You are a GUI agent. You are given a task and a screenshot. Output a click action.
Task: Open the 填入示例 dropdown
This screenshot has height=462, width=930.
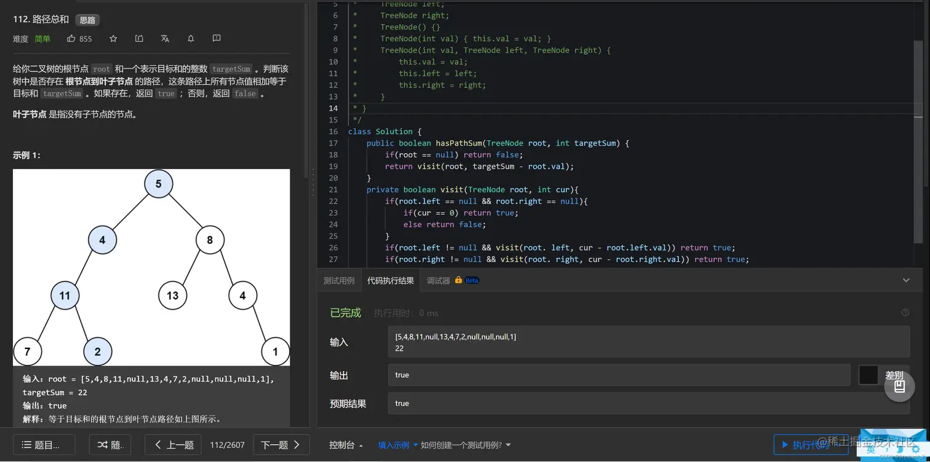(398, 445)
